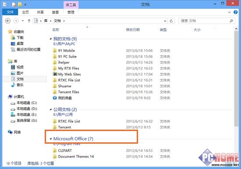
Task: Select the Document Themes 14 folder
Action: (x=76, y=156)
